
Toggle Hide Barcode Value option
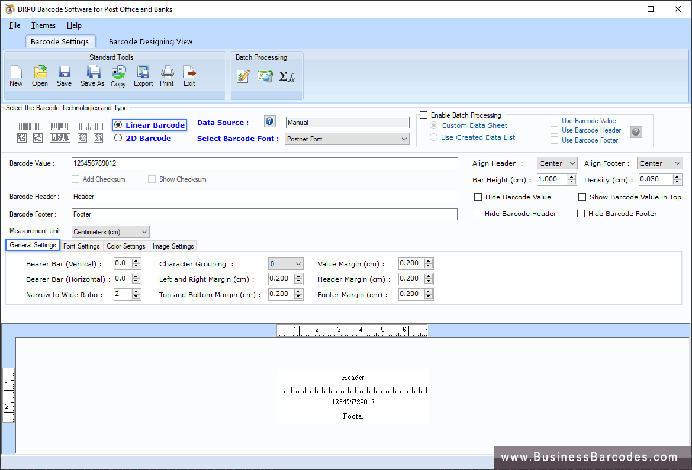coord(478,197)
